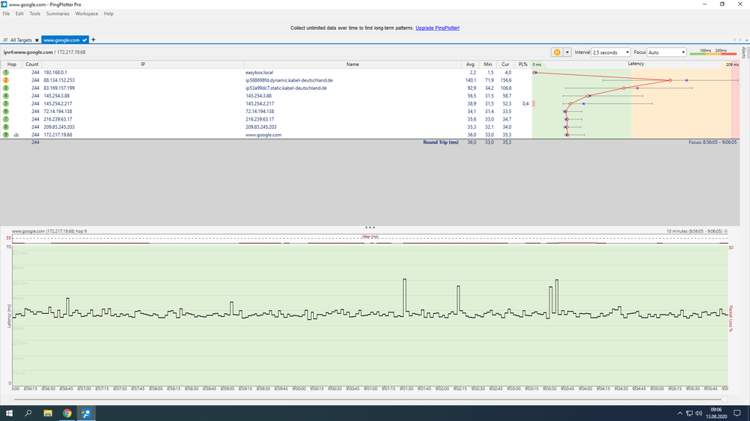Click the Upgrade PingPlotter! link
Viewport: 750px width, 421px height.
(437, 28)
